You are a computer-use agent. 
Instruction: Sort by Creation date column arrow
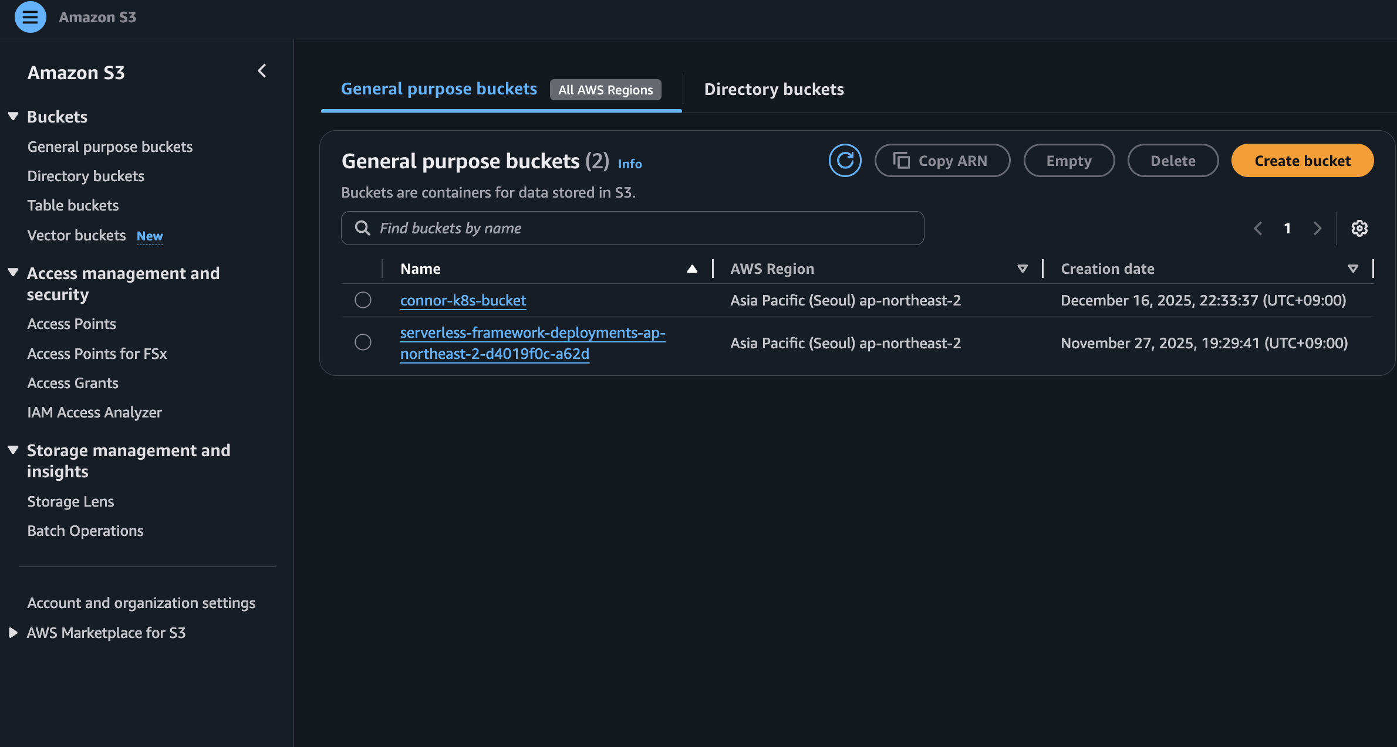click(x=1353, y=269)
